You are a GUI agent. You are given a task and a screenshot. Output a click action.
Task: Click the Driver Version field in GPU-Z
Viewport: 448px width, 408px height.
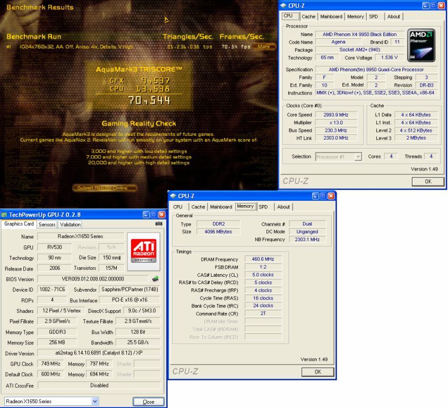(x=99, y=353)
